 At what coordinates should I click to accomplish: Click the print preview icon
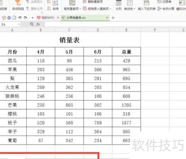[14, 18]
